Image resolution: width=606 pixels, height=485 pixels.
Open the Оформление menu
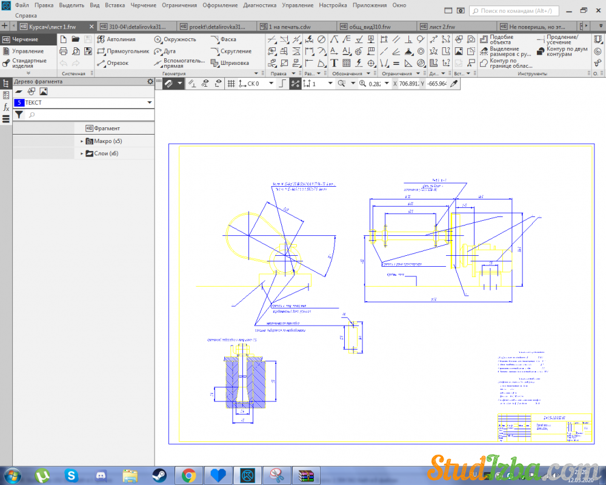point(220,5)
